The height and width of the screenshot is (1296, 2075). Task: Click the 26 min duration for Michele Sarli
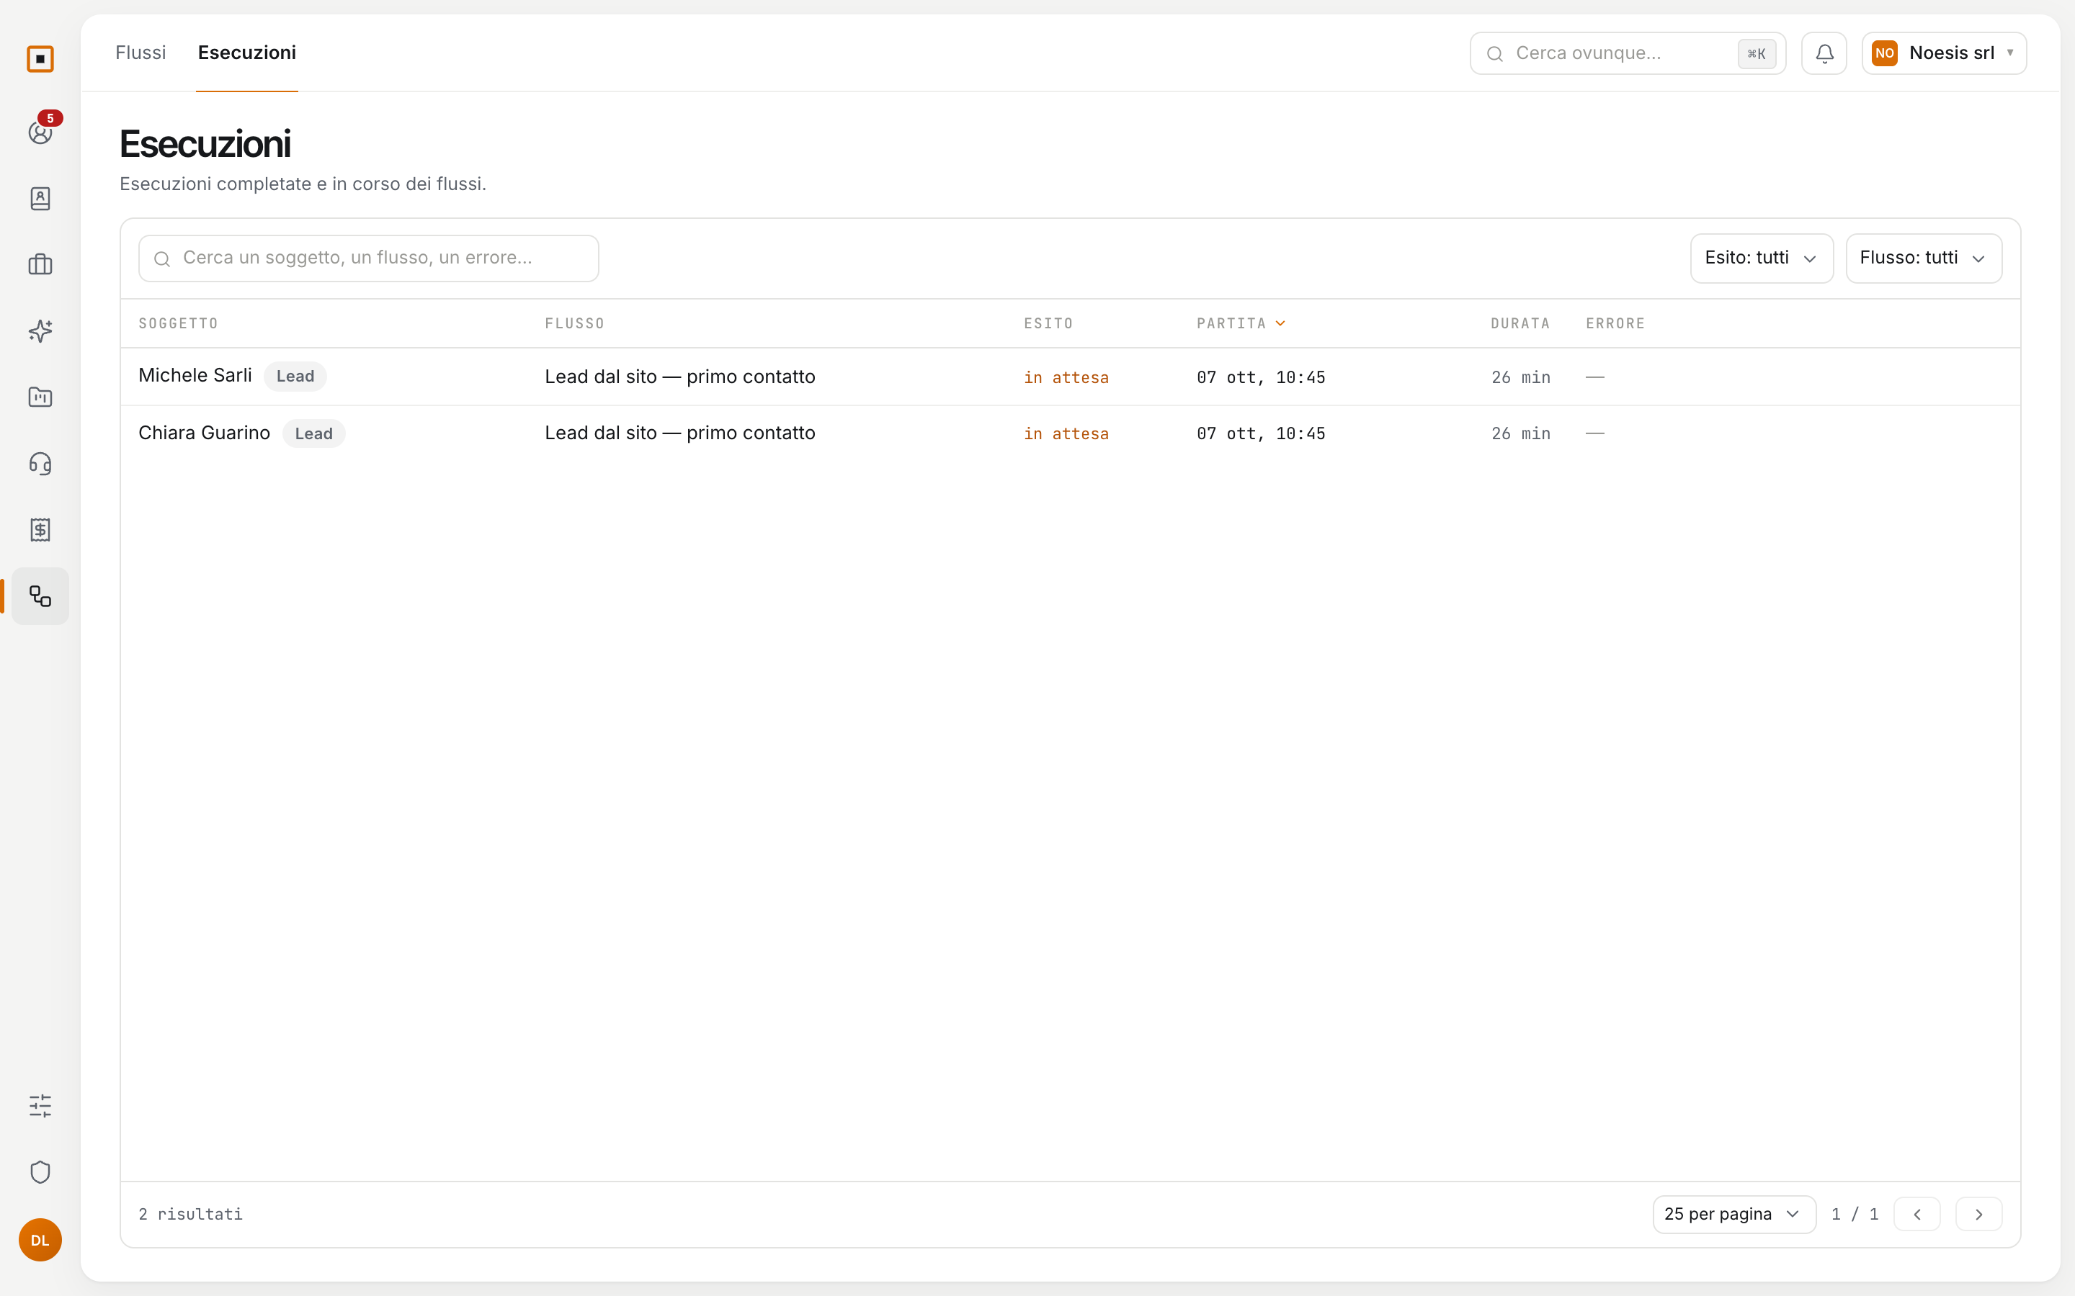[x=1521, y=377]
